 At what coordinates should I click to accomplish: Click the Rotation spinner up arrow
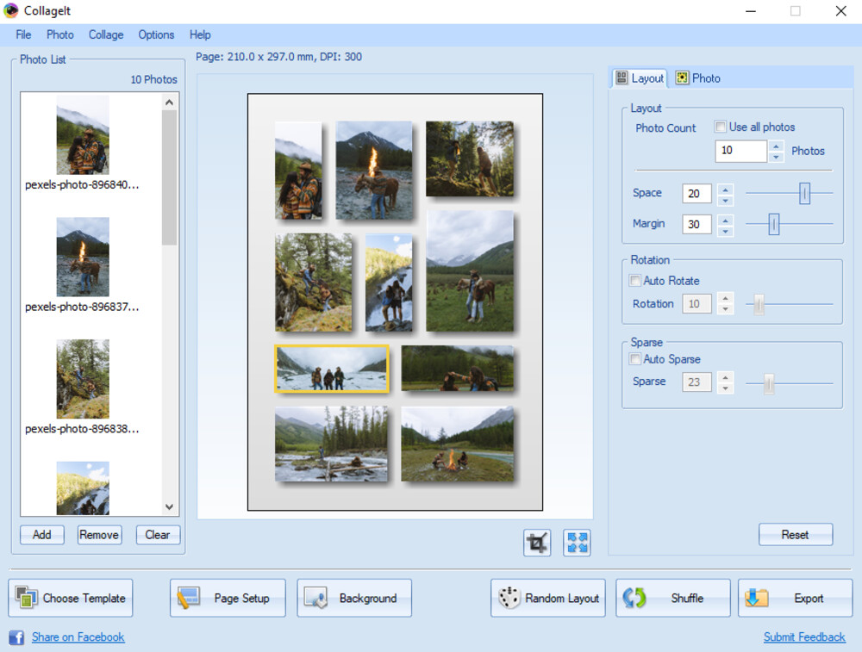click(726, 299)
